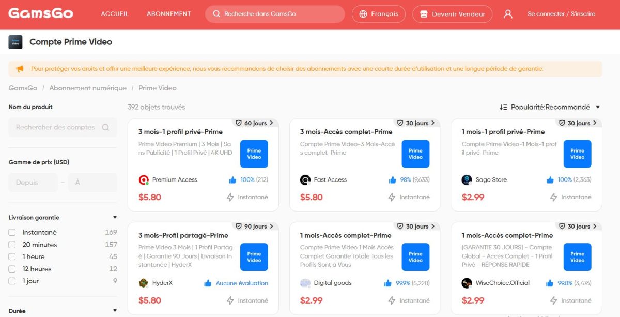The height and width of the screenshot is (317, 620).
Task: Open the Popularité:Recommandé sort dropdown
Action: tap(550, 107)
